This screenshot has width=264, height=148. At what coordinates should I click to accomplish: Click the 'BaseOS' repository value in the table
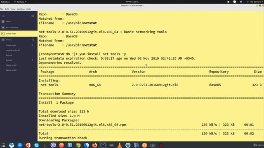click(215, 85)
